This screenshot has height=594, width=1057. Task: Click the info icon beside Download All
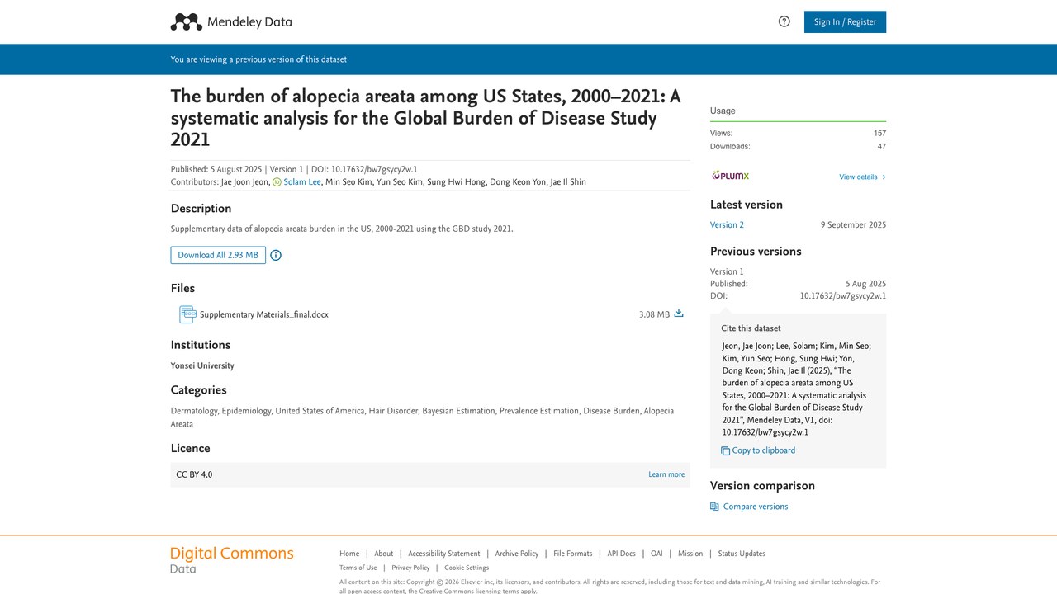point(276,255)
